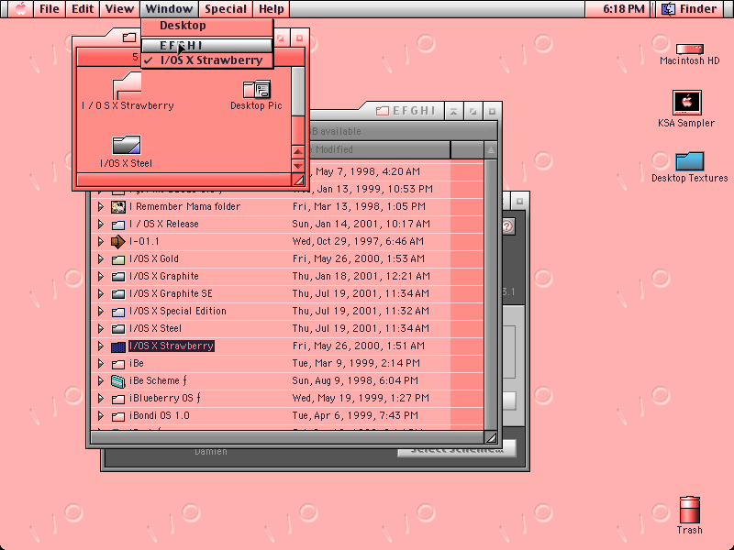This screenshot has width=734, height=550.
Task: Select the I/OS X Steel folder icon
Action: pos(127,145)
